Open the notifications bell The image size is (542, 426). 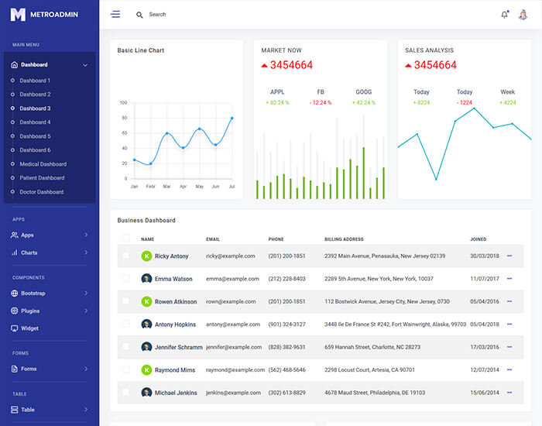click(505, 15)
